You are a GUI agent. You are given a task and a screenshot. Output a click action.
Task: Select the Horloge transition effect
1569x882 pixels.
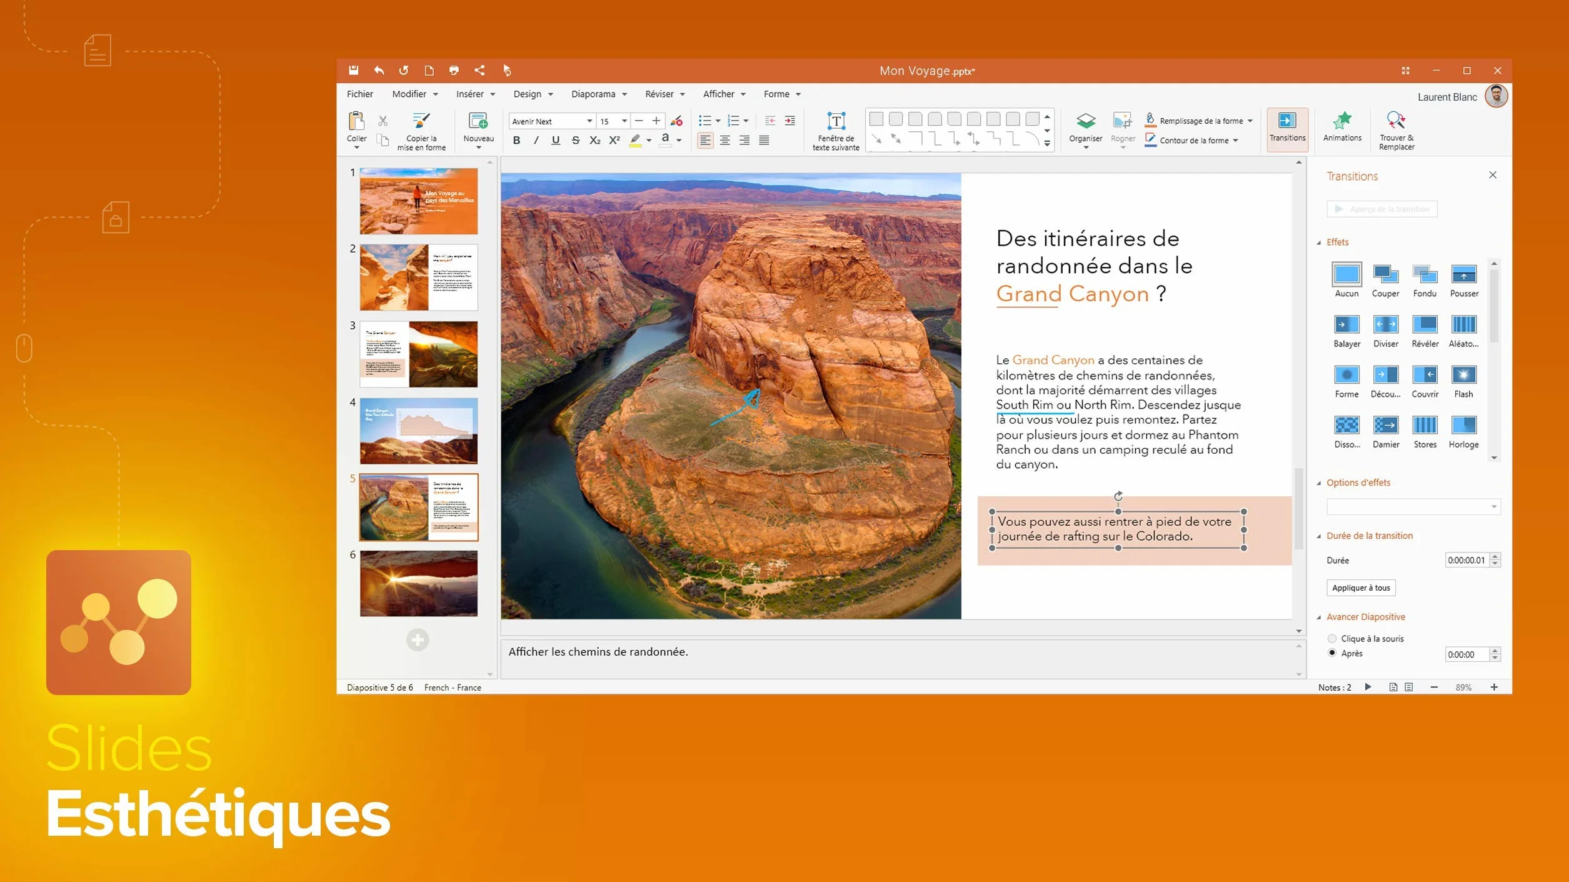(x=1463, y=432)
